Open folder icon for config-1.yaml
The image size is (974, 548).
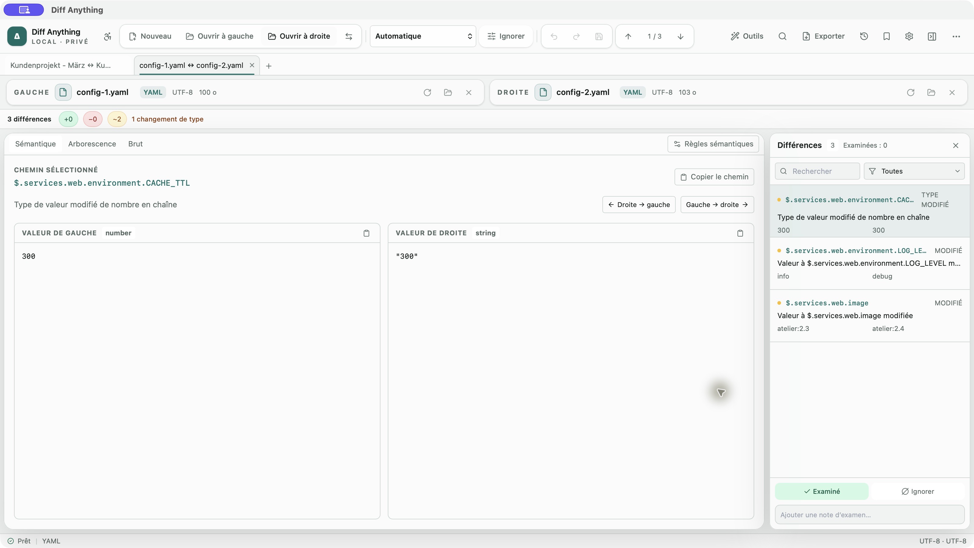448,92
